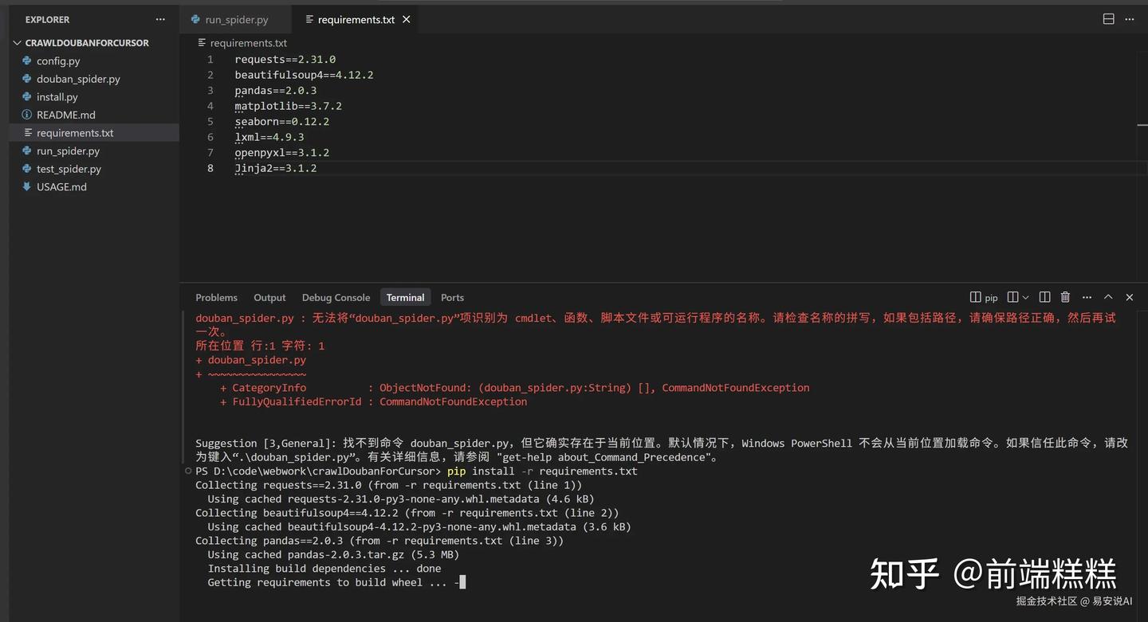The height and width of the screenshot is (622, 1148).
Task: Close the requirements.txt editor tab
Action: point(407,19)
